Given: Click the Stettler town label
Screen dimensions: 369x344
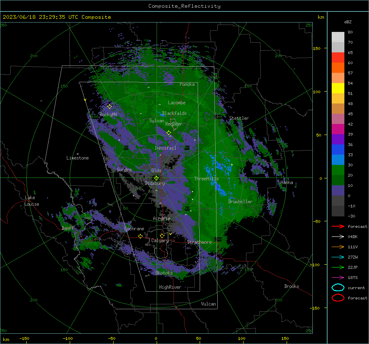Looking at the screenshot, I should pyautogui.click(x=239, y=118).
